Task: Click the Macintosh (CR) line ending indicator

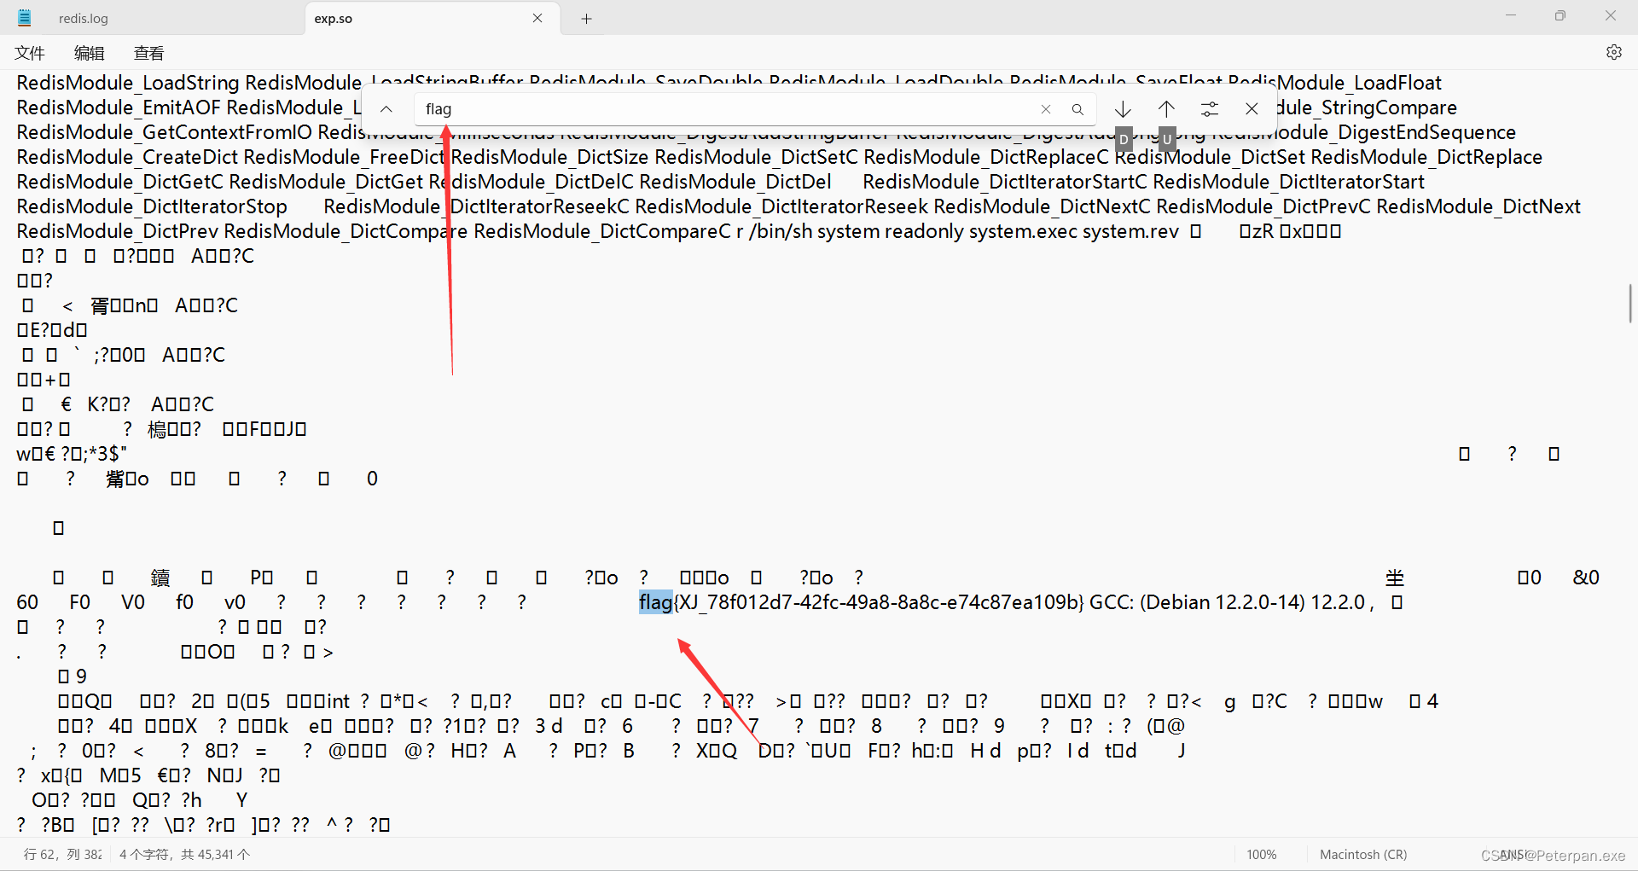Action: click(x=1363, y=854)
